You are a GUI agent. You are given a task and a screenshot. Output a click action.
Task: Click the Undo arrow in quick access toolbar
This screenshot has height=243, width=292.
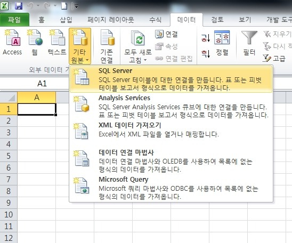point(30,6)
